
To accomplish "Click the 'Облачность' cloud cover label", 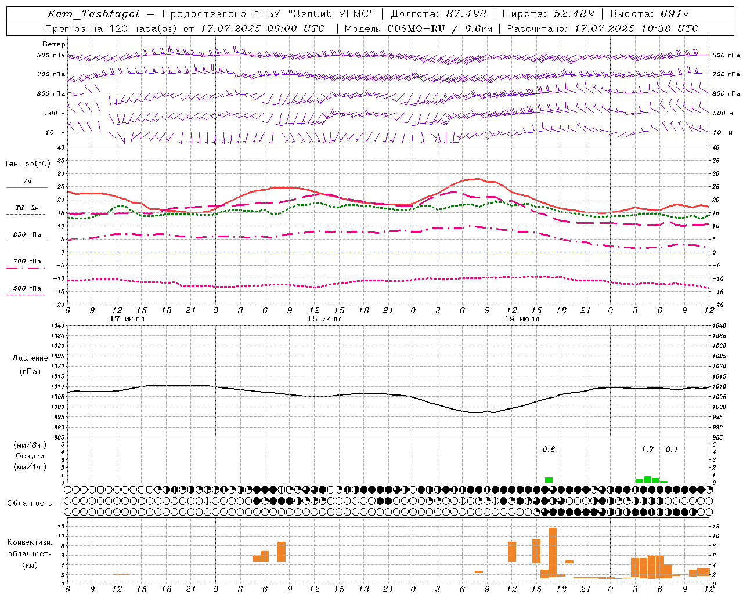I will click(x=30, y=504).
